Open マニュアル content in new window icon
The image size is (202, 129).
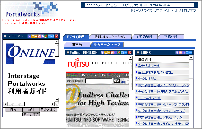[46, 36]
